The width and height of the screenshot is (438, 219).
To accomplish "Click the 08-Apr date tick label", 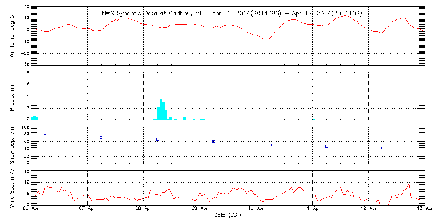I will click(x=144, y=209).
